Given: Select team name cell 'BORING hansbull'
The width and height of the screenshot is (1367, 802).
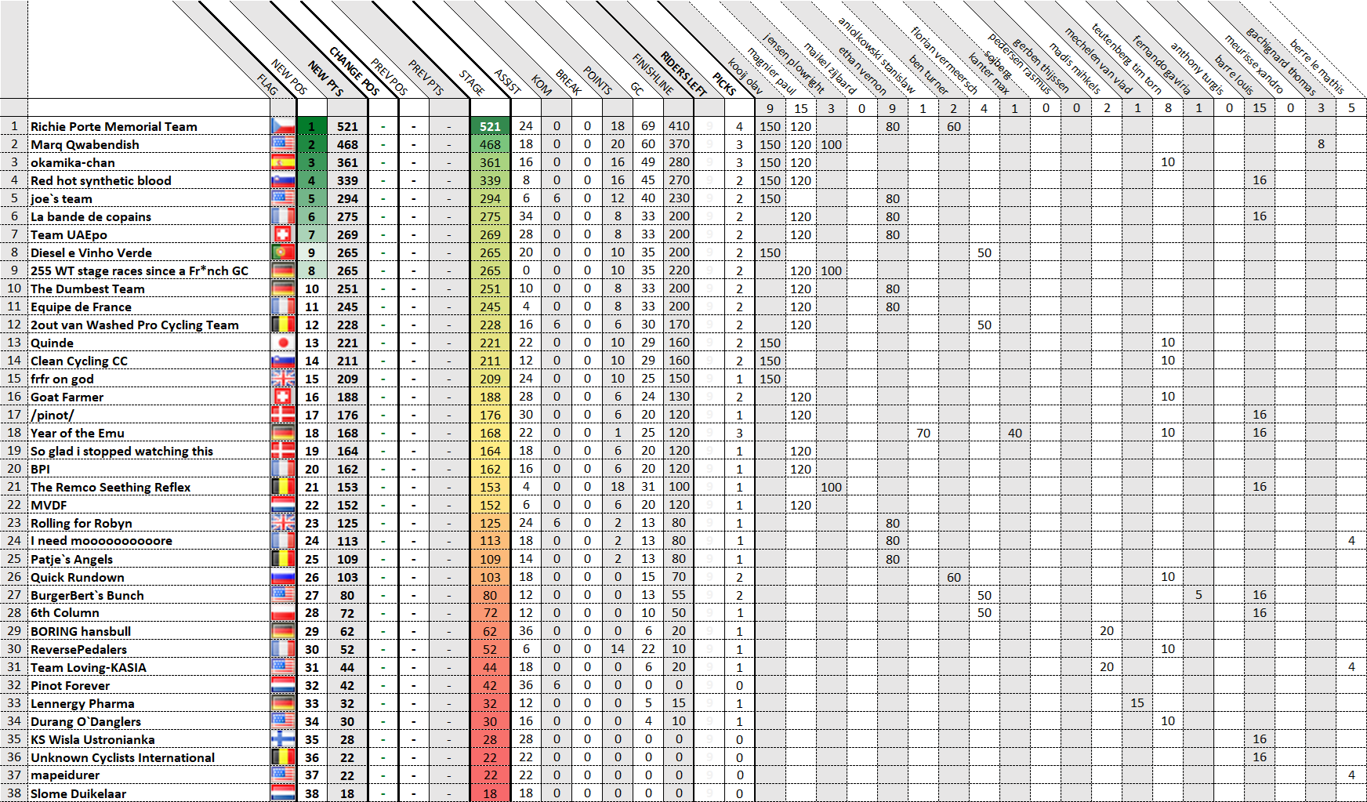Looking at the screenshot, I should pyautogui.click(x=149, y=631).
